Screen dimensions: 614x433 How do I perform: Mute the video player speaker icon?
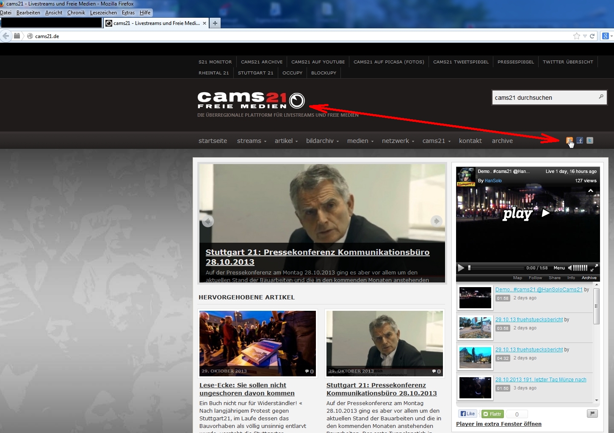click(x=570, y=268)
